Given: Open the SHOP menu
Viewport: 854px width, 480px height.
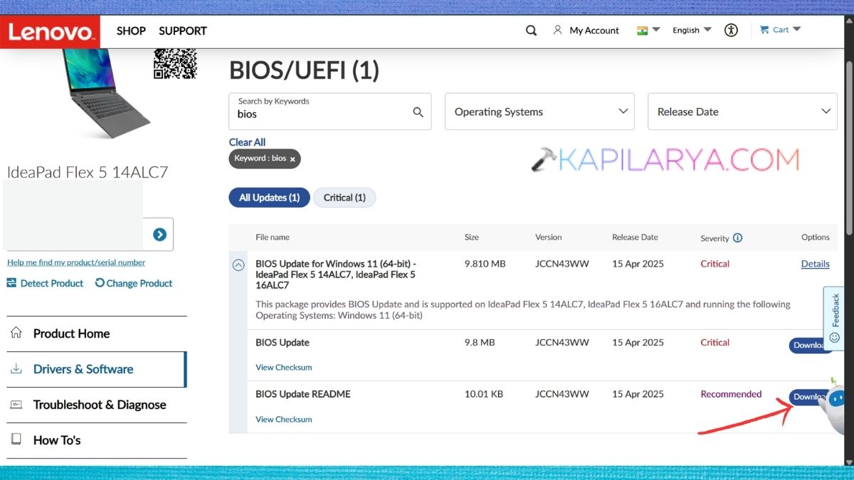Looking at the screenshot, I should 131,31.
